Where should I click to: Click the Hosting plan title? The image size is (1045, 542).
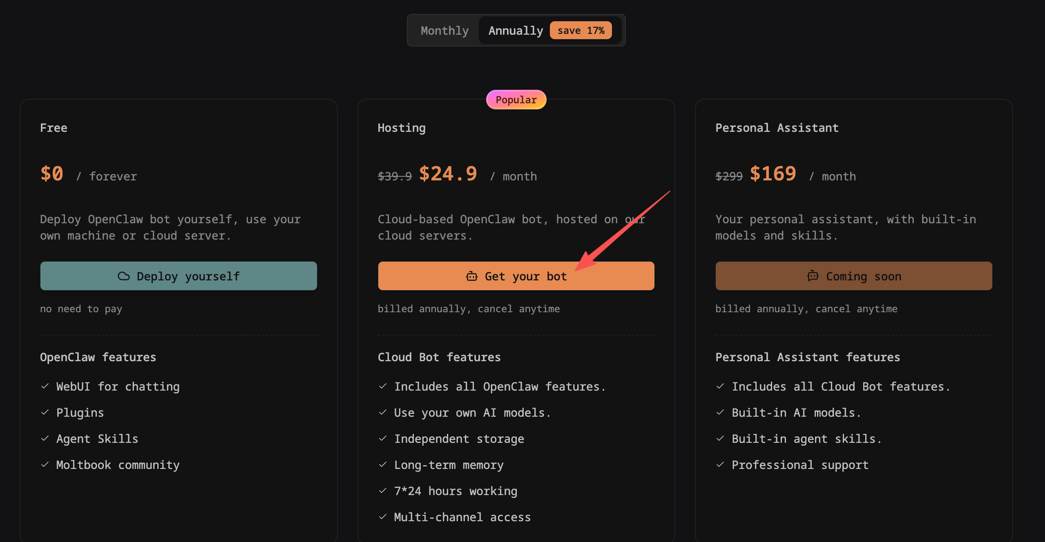[402, 128]
